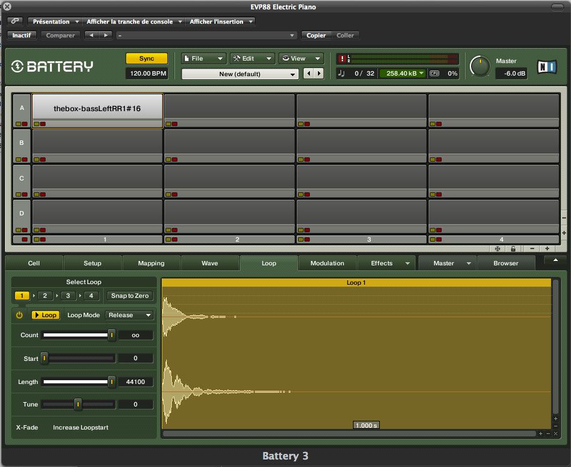The image size is (571, 467).
Task: Open Afficher l'insertion dropdown
Action: tap(221, 21)
